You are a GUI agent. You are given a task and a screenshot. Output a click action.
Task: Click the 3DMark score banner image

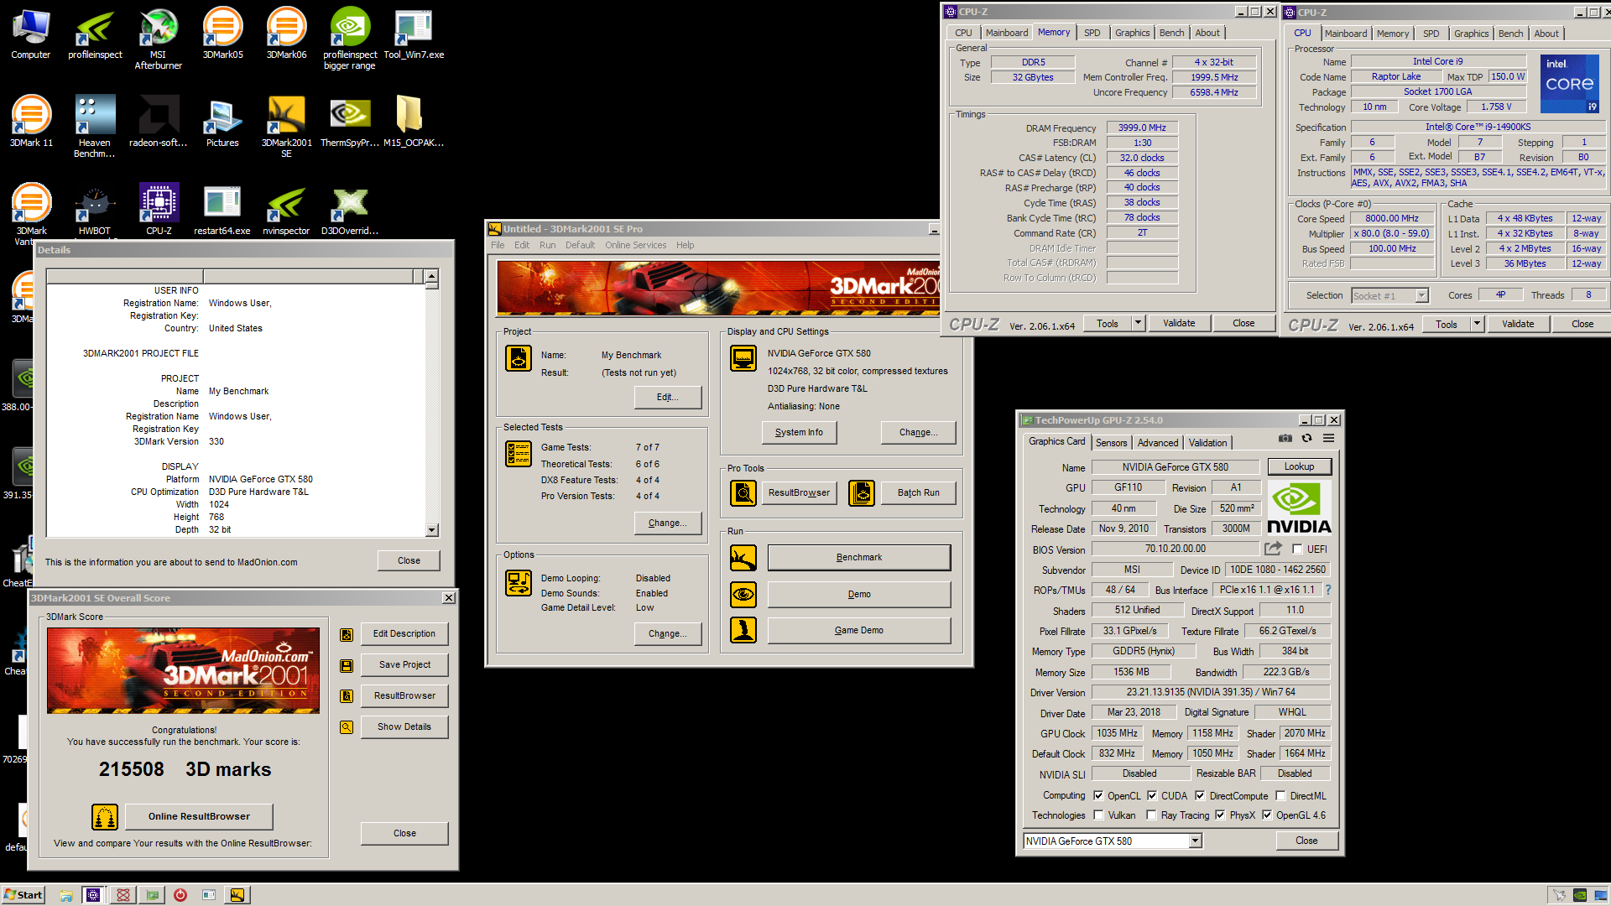[x=183, y=670]
